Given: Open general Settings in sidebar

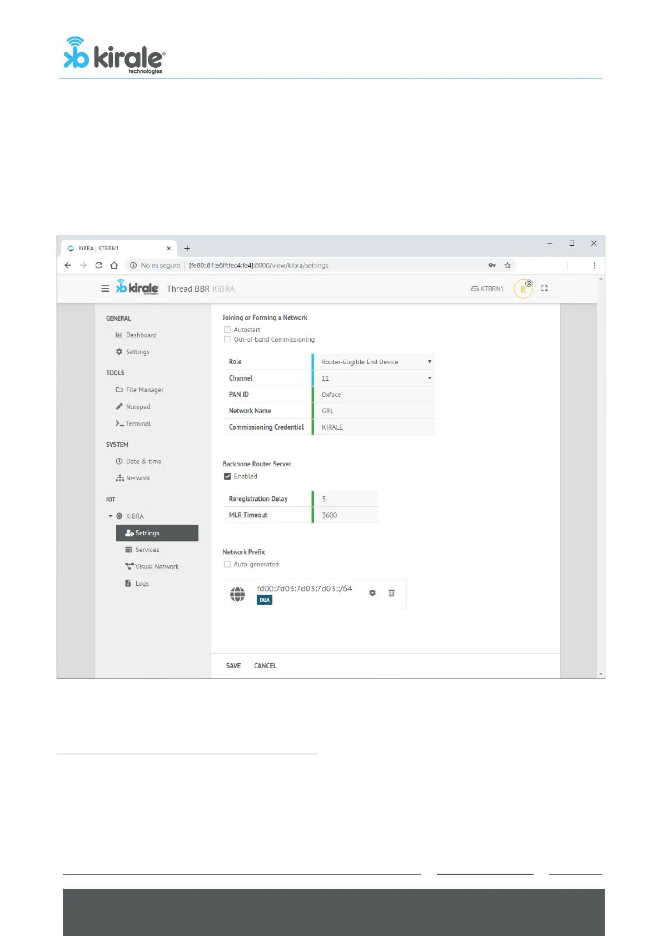Looking at the screenshot, I should tap(133, 352).
